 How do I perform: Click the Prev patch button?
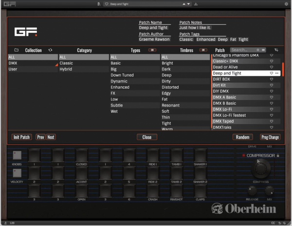click(40, 137)
